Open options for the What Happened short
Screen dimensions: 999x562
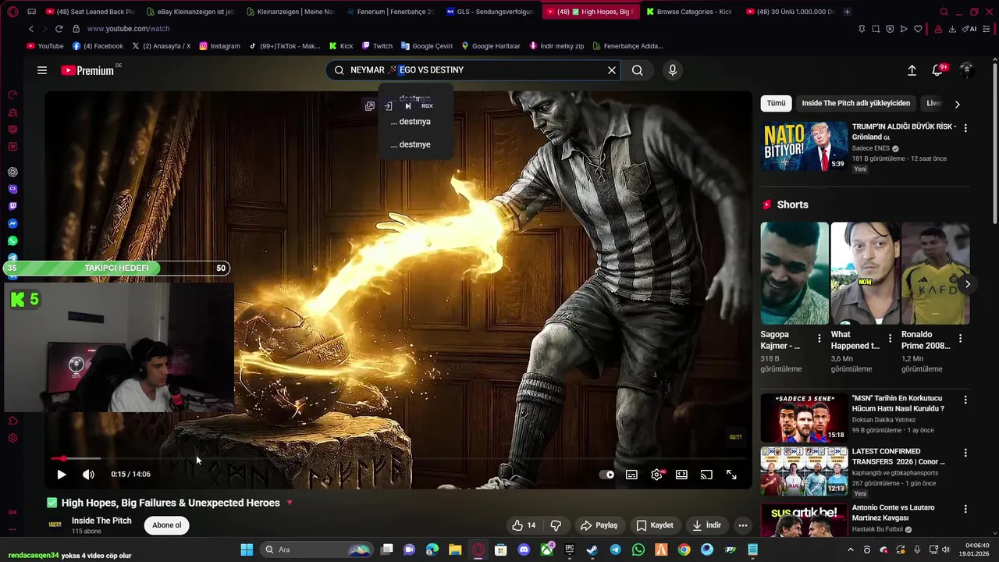890,338
